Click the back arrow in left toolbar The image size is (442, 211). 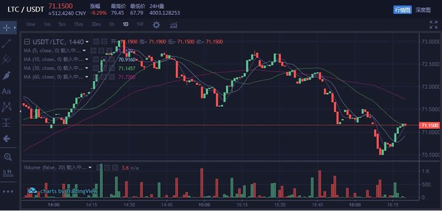(x=7, y=138)
